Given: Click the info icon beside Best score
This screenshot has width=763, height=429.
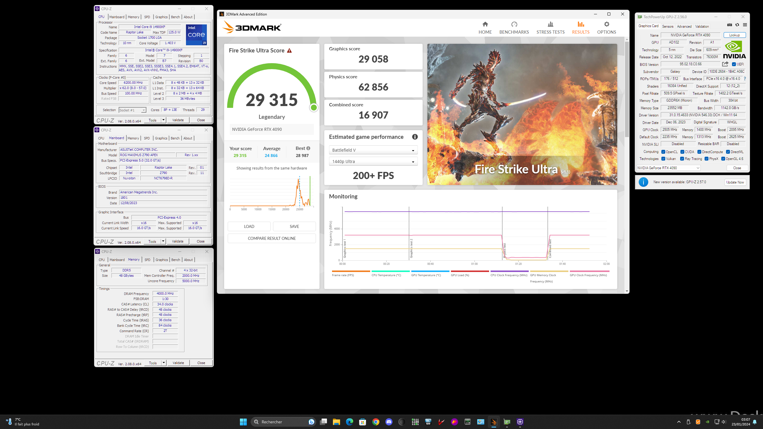Looking at the screenshot, I should (308, 148).
